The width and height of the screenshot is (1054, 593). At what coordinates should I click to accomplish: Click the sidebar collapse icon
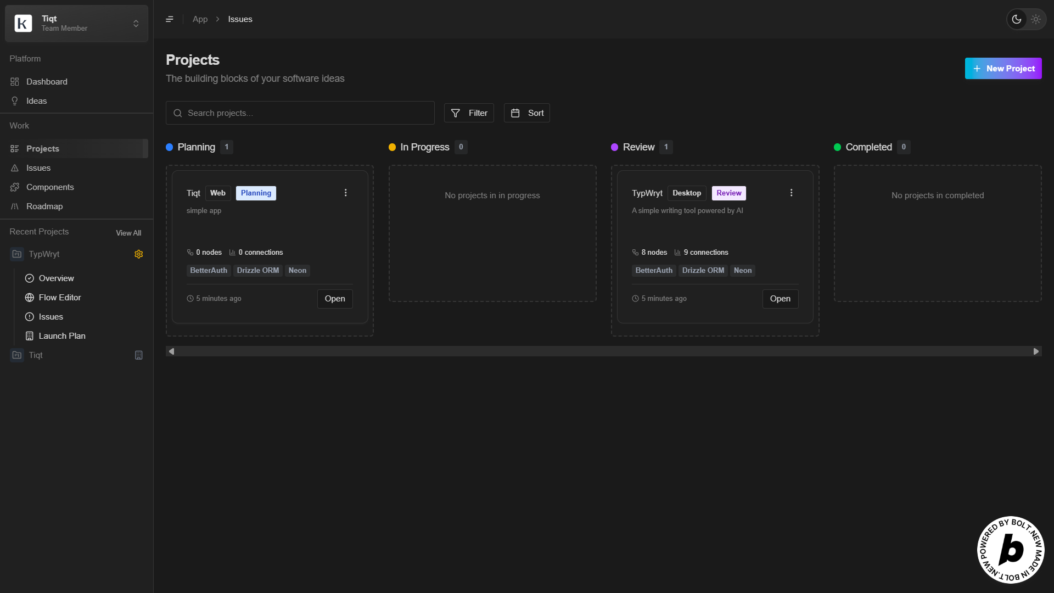[170, 19]
